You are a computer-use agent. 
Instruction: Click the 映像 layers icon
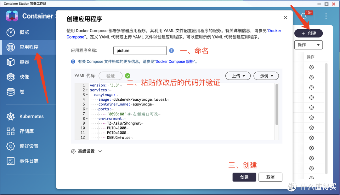tap(11, 77)
